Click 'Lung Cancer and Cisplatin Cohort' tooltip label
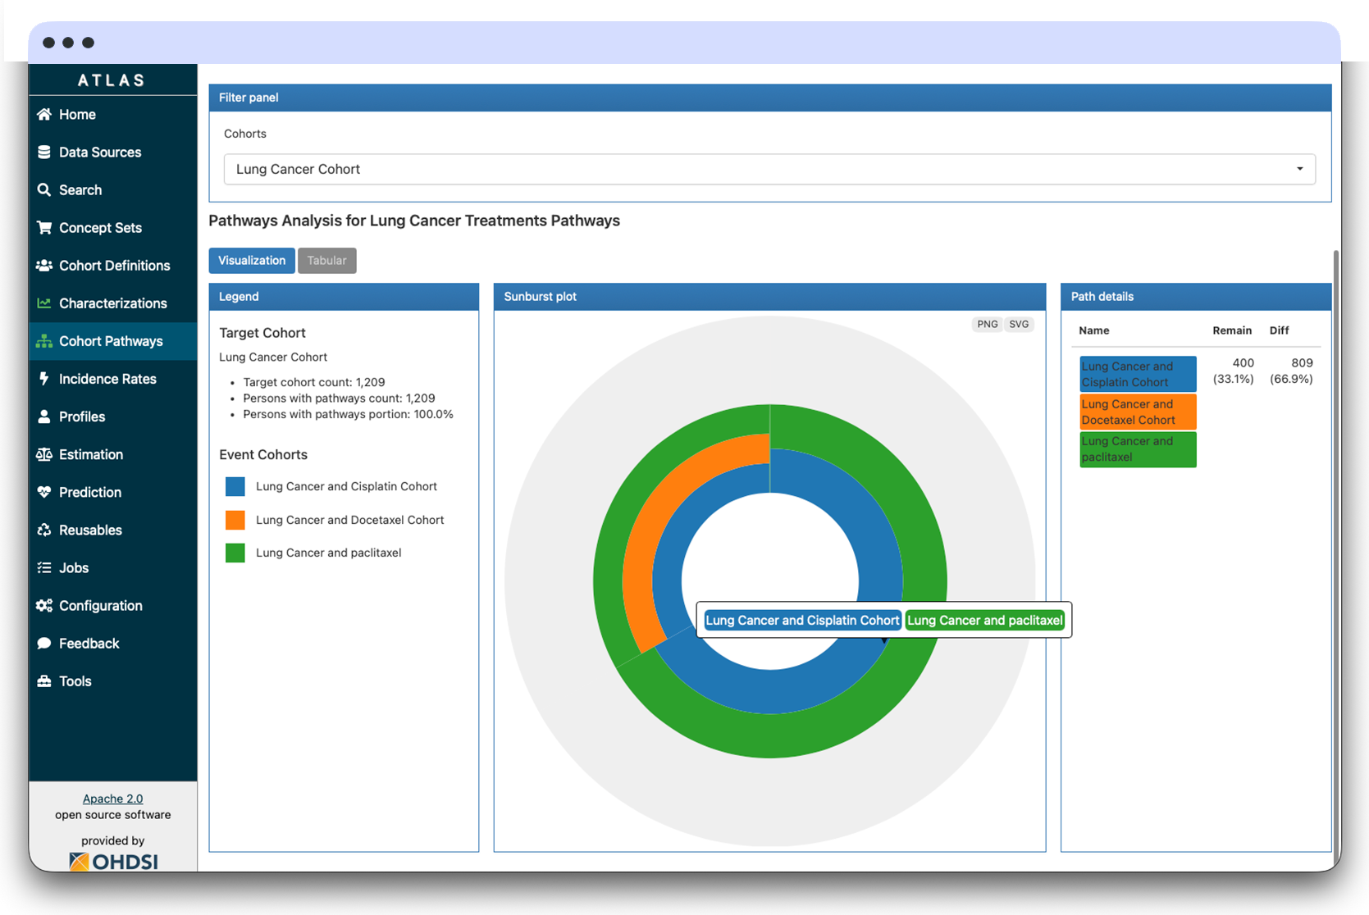The height and width of the screenshot is (915, 1369). (x=802, y=620)
